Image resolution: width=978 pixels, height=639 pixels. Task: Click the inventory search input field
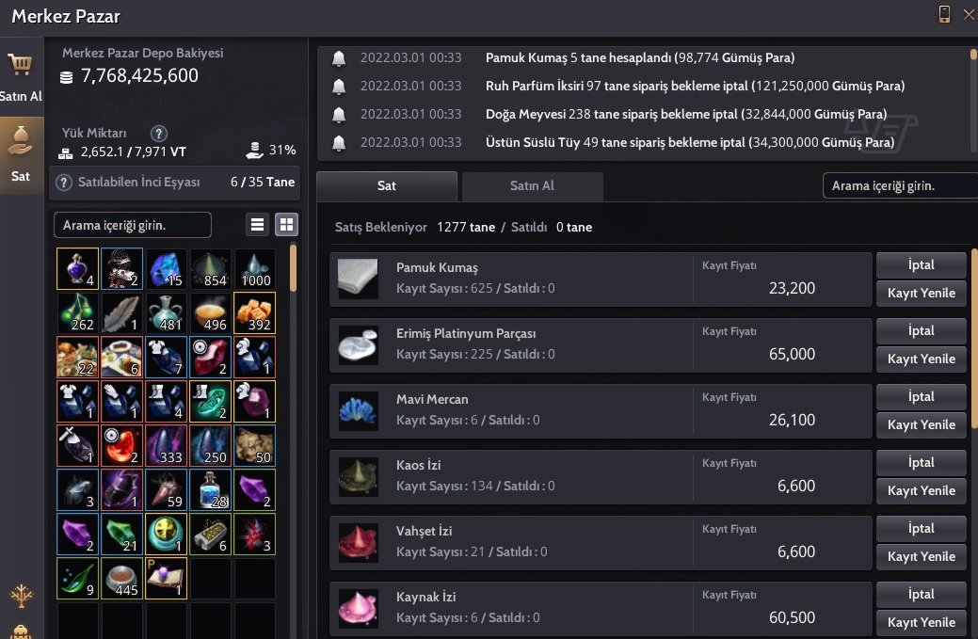pyautogui.click(x=133, y=225)
